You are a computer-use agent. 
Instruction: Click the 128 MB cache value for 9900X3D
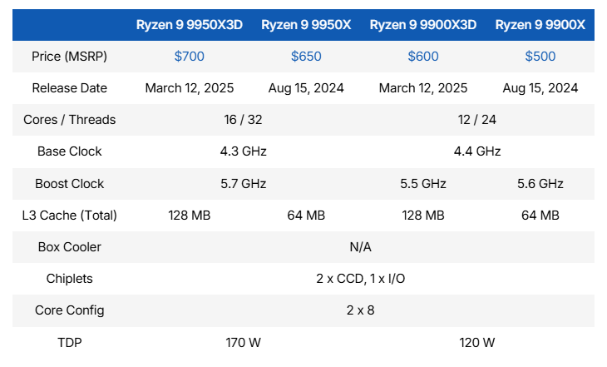[423, 215]
